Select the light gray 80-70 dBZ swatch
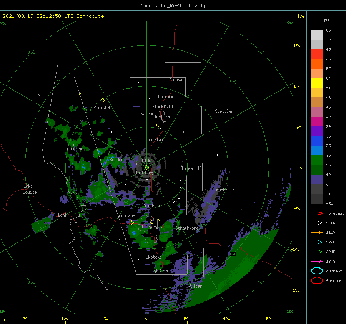 pos(317,35)
